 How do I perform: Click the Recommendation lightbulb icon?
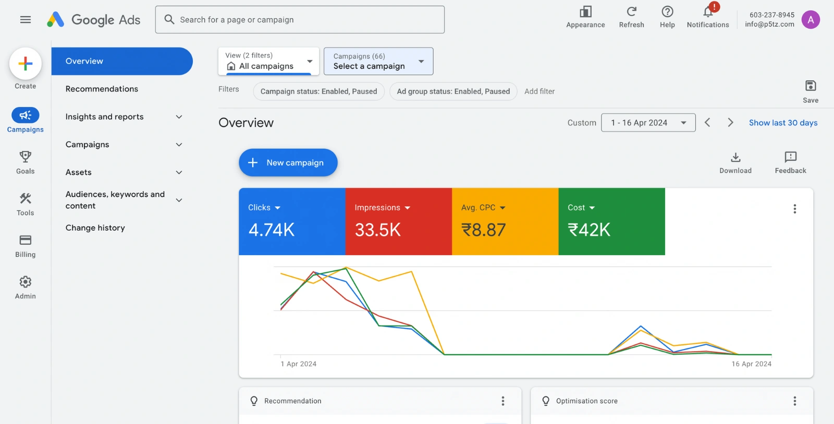(254, 401)
